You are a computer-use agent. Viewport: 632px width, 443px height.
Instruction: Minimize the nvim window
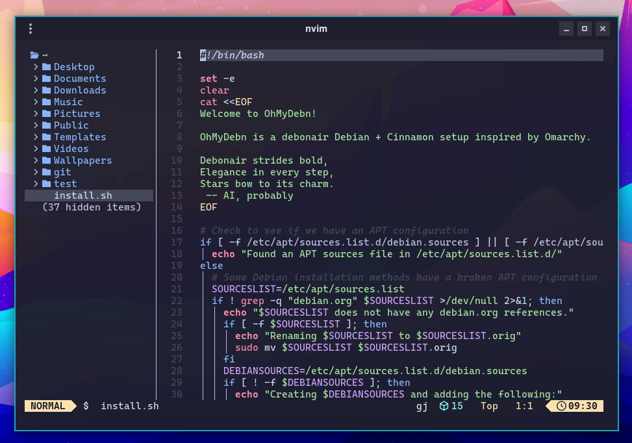tap(566, 29)
